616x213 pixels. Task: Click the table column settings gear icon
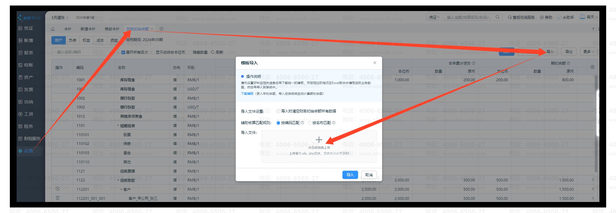[592, 67]
